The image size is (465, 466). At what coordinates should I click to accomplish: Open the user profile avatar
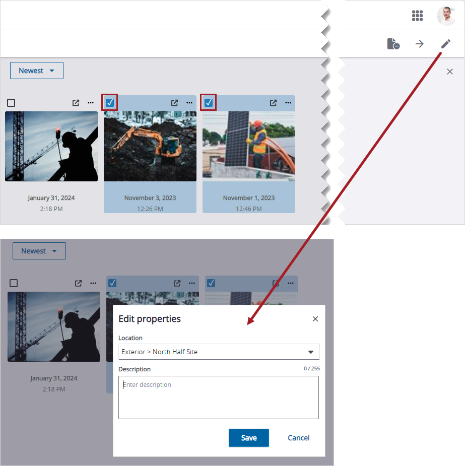click(446, 16)
